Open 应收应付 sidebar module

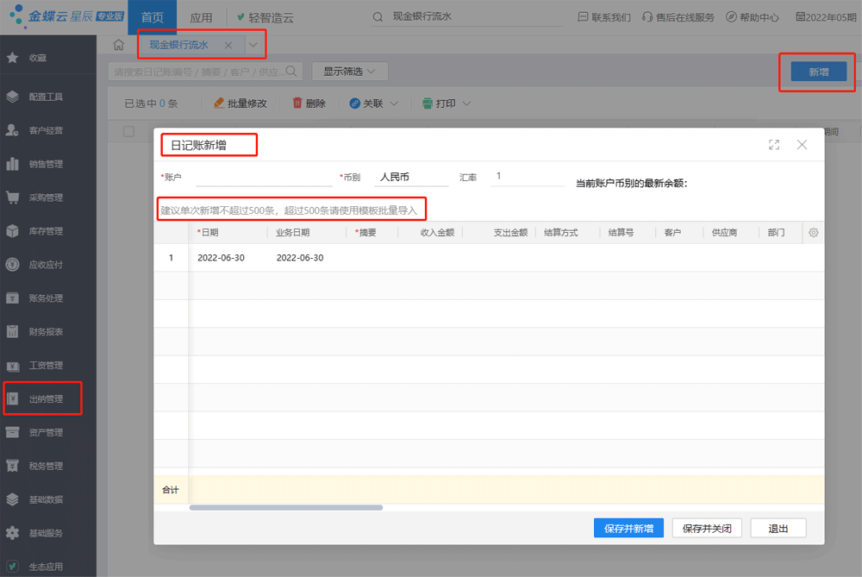click(35, 265)
